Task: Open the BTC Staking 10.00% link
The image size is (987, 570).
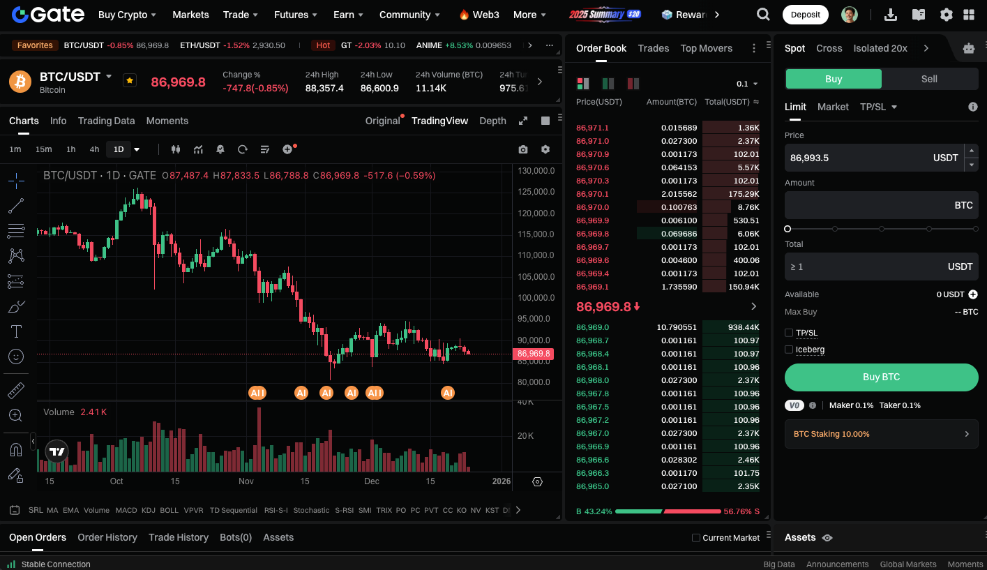Action: (x=881, y=434)
